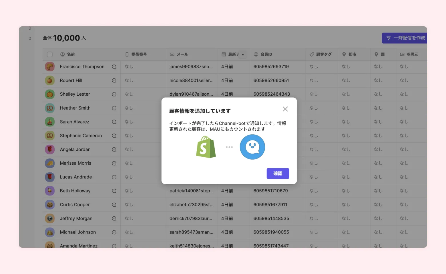Viewport: 446px width, 274px height.
Task: Open chat icon for Curtis Cooper
Action: 114,205
